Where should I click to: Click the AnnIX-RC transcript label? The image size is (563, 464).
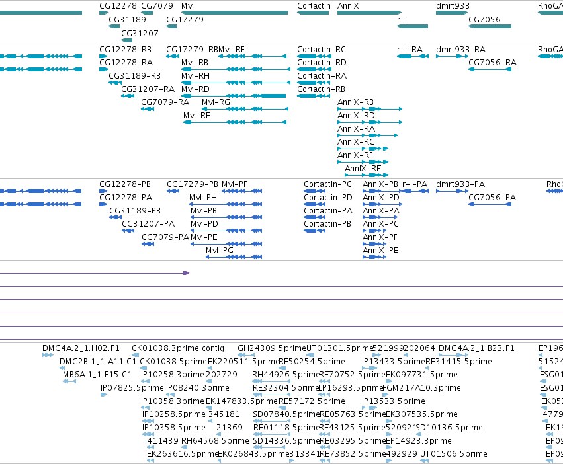click(x=355, y=142)
